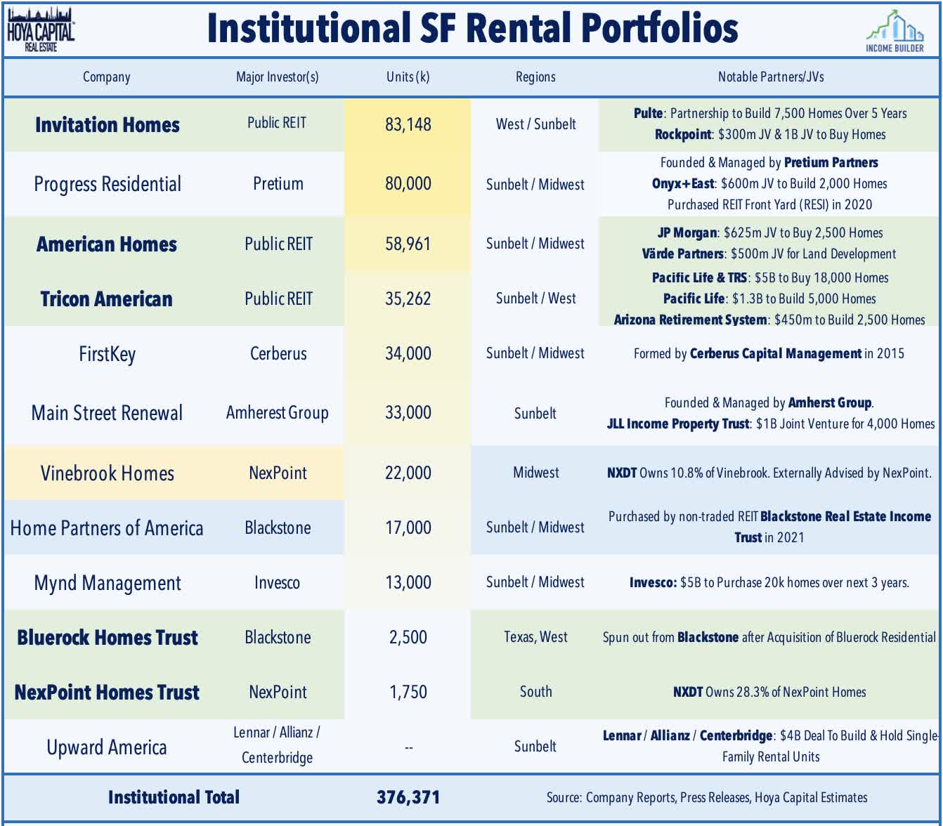Click the Income Builder logo
This screenshot has height=826, width=943.
tap(894, 31)
